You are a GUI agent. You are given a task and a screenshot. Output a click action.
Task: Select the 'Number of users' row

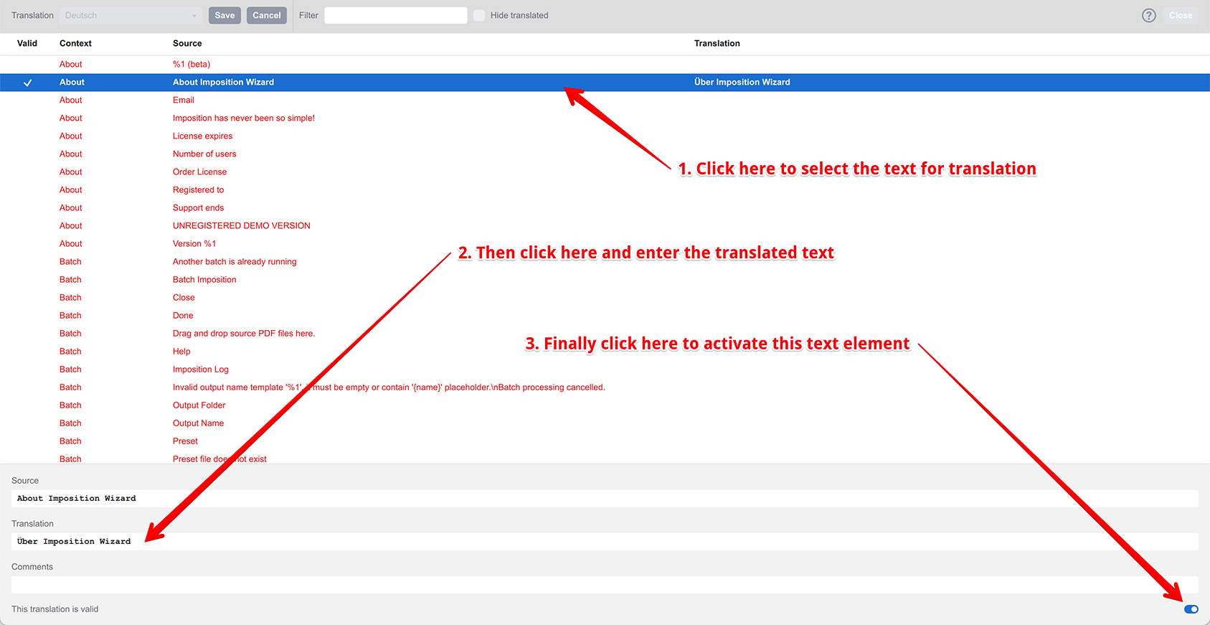[x=605, y=154]
